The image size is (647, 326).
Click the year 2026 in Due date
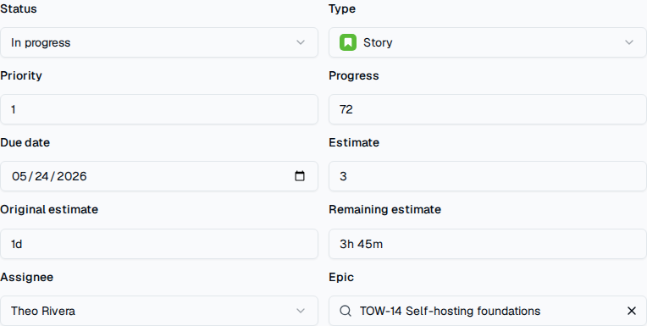coord(72,176)
